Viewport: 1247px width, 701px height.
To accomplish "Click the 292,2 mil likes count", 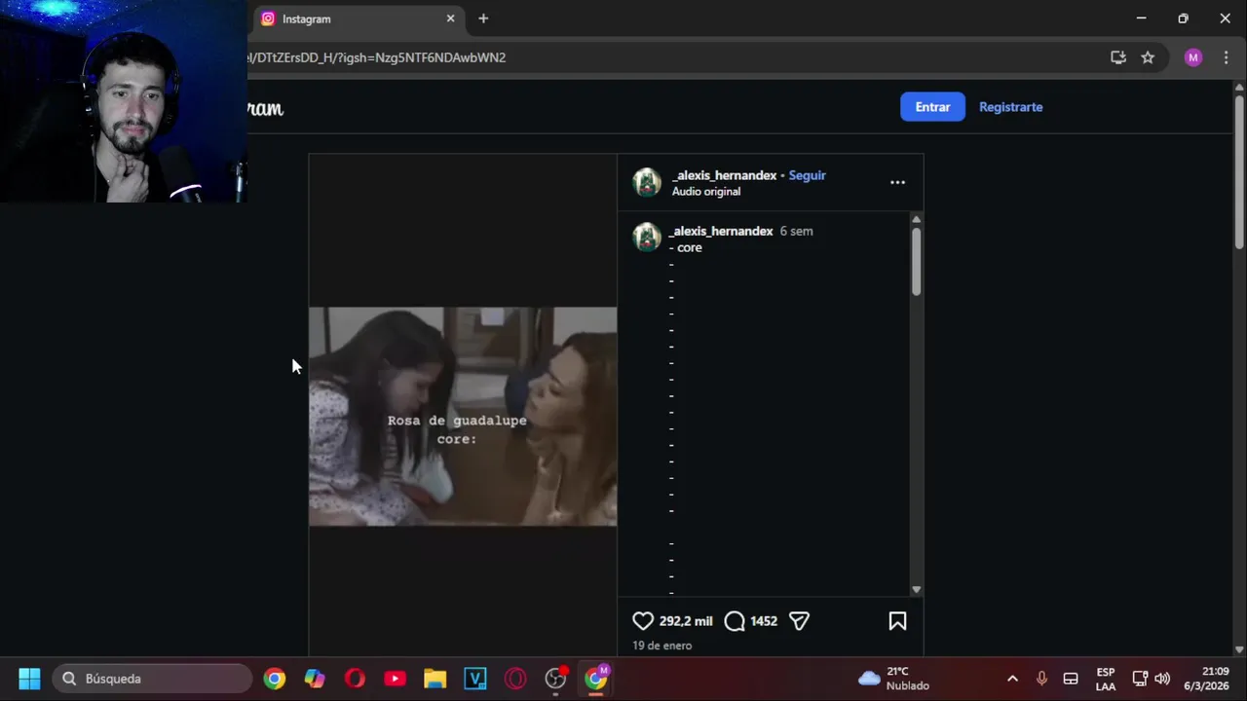I will (x=686, y=621).
